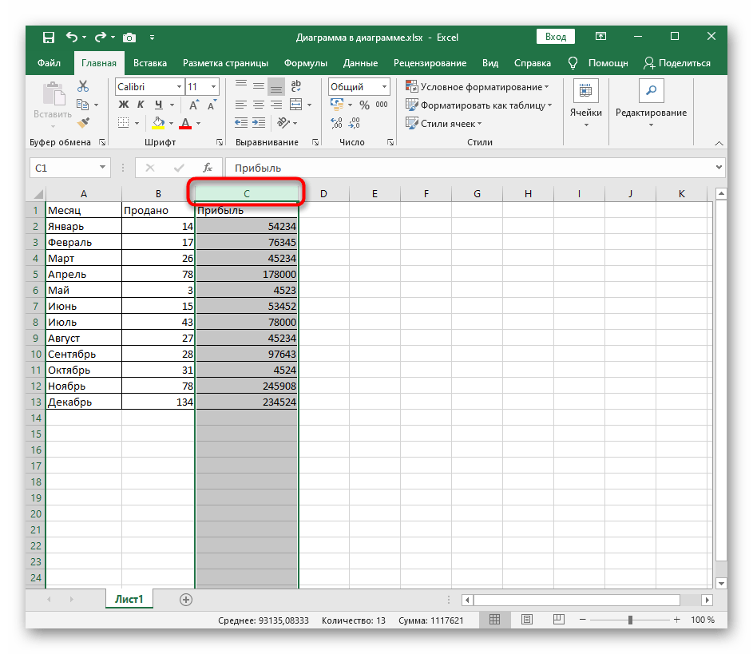
Task: Increase cell indent
Action: coord(259,123)
